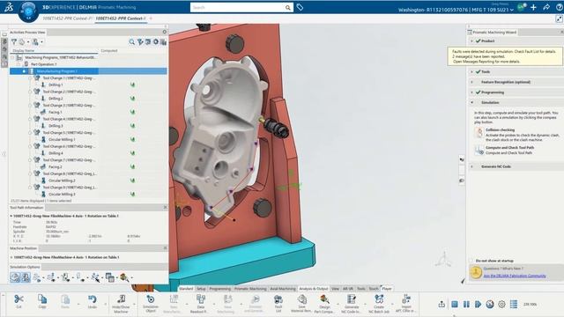Check Do not show at startup

coord(471,261)
